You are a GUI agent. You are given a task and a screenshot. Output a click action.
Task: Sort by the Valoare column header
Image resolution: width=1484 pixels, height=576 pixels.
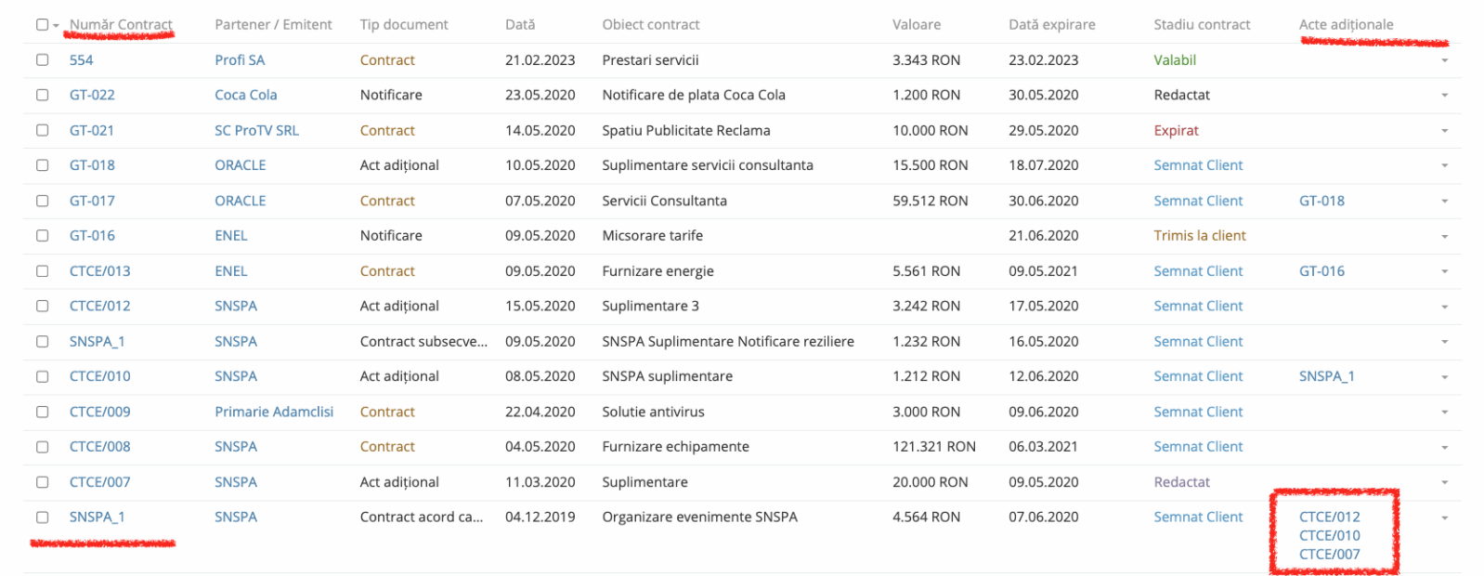click(916, 25)
